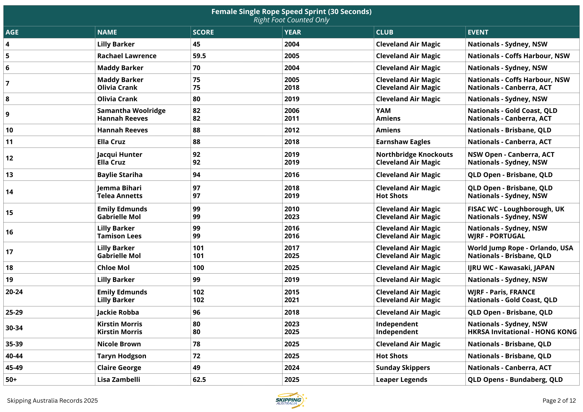This screenshot has width=583, height=412.
Task: Click the score '72' for age 40-44
Action: 196,356
